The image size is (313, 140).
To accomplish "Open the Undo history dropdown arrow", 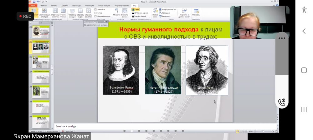I will tap(40, 2).
